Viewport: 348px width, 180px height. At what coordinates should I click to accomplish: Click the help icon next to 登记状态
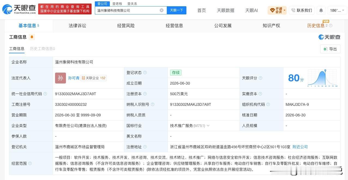pyautogui.click(x=145, y=73)
